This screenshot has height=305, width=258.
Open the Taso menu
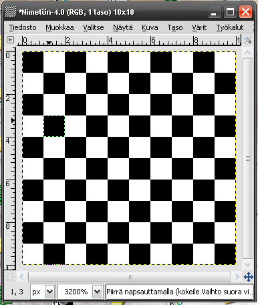tap(175, 27)
